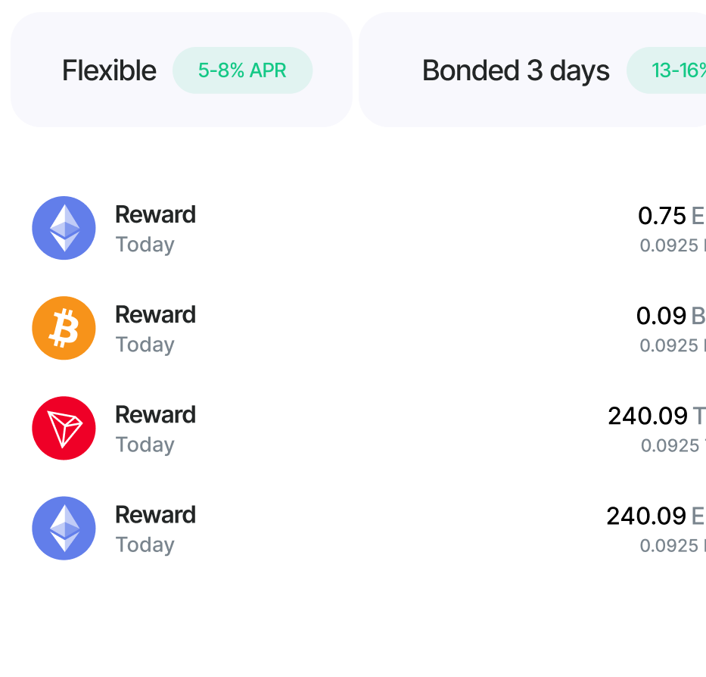Click the 240.09 amount in the Tron row
Screen dimensions: 706x677
[x=647, y=416]
